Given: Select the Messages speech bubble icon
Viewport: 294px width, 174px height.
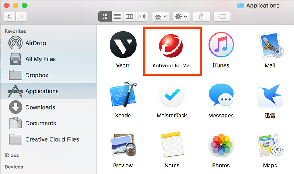Looking at the screenshot, I should [x=221, y=95].
